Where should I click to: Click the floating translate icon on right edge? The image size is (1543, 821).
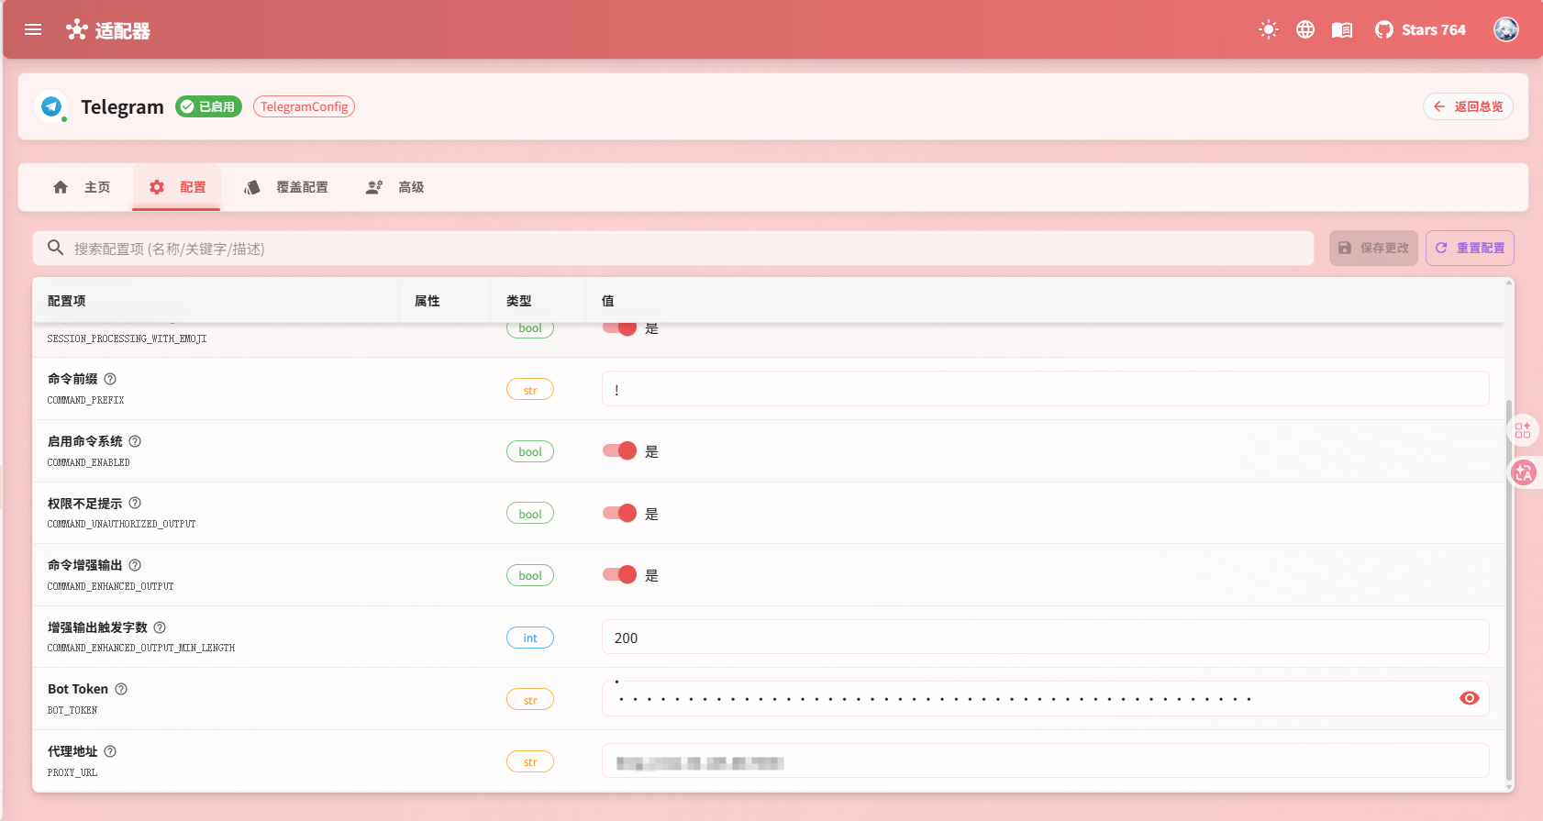click(1524, 472)
